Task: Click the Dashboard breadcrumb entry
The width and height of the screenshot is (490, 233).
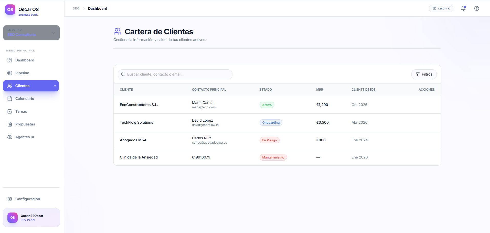Action: pyautogui.click(x=98, y=8)
